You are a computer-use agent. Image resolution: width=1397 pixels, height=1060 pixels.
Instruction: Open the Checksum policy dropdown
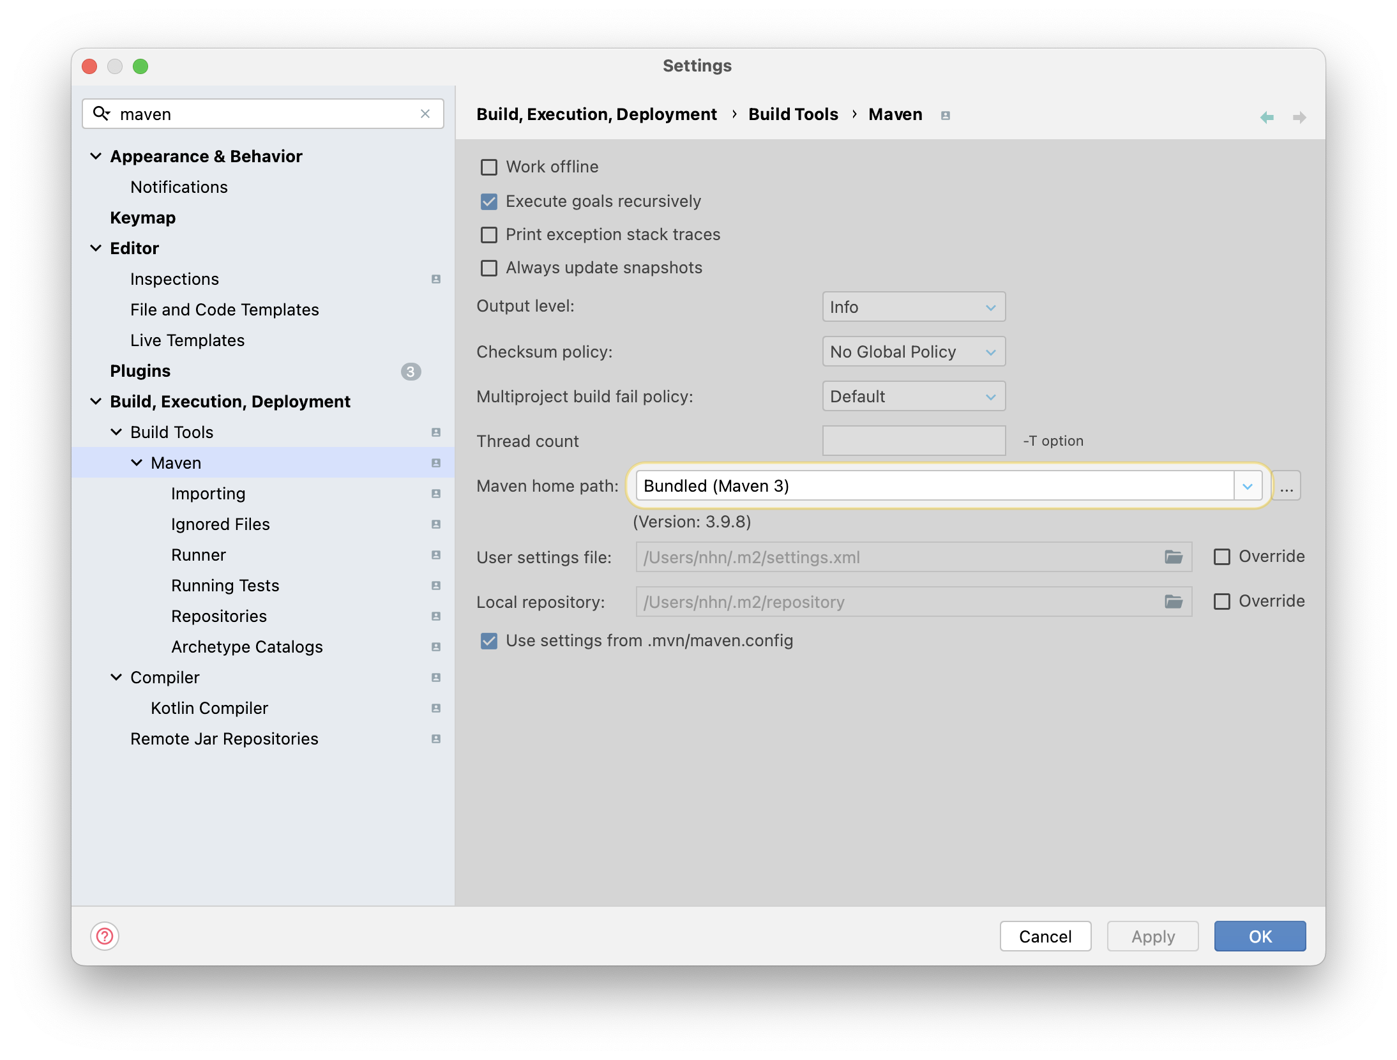coord(913,352)
